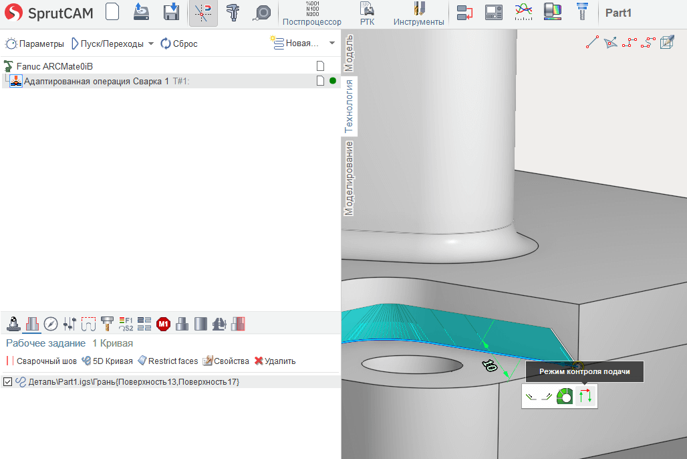Viewport: 687px width, 459px height.
Task: Toggle the snap magnet tool in top toolbar
Action: click(x=203, y=13)
